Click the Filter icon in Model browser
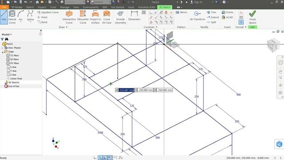The height and width of the screenshot is (160, 284). (2, 39)
